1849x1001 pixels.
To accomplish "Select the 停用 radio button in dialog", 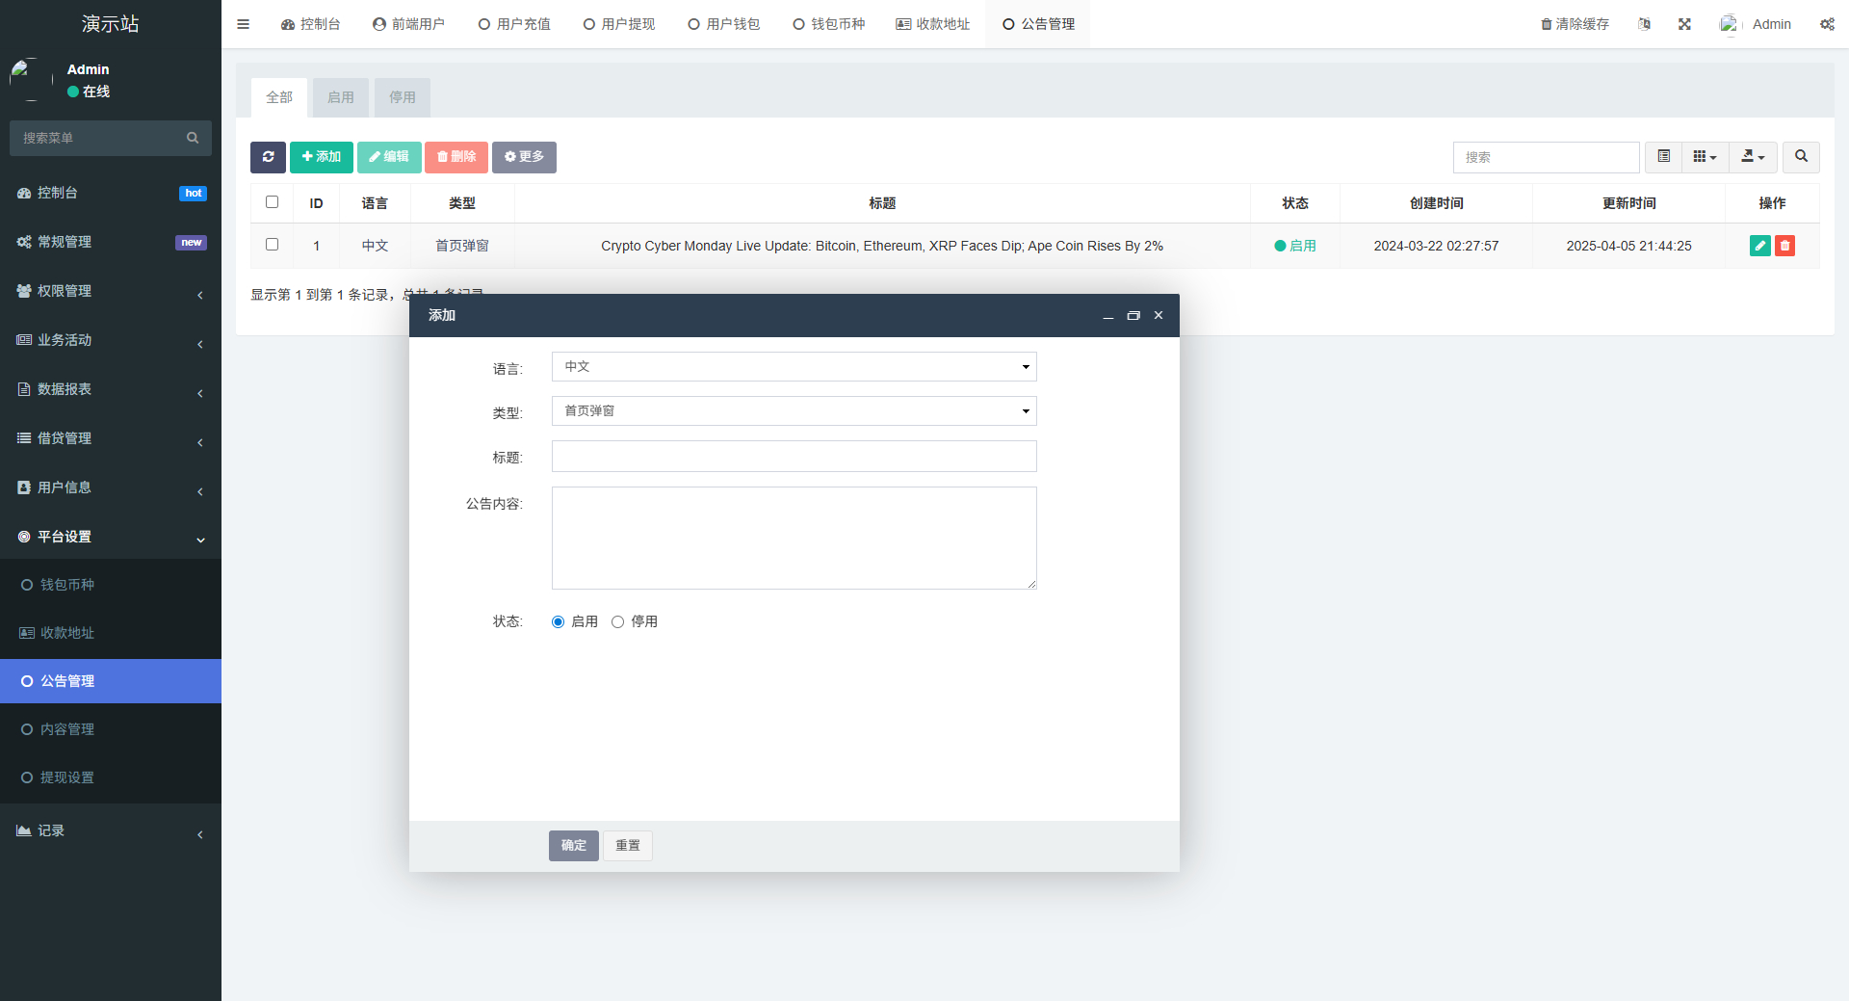I will (x=617, y=621).
